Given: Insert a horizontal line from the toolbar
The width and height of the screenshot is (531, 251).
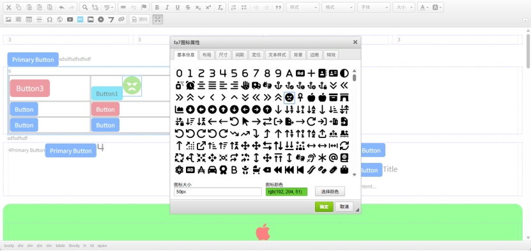Looking at the screenshot, I should click(x=39, y=20).
